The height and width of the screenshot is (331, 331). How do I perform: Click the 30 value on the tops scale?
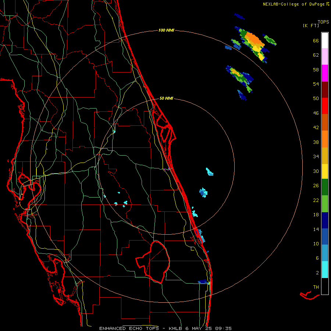point(316,171)
